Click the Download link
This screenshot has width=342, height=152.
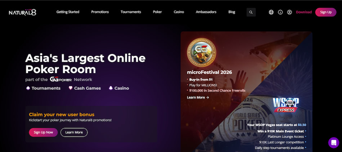pyautogui.click(x=304, y=12)
